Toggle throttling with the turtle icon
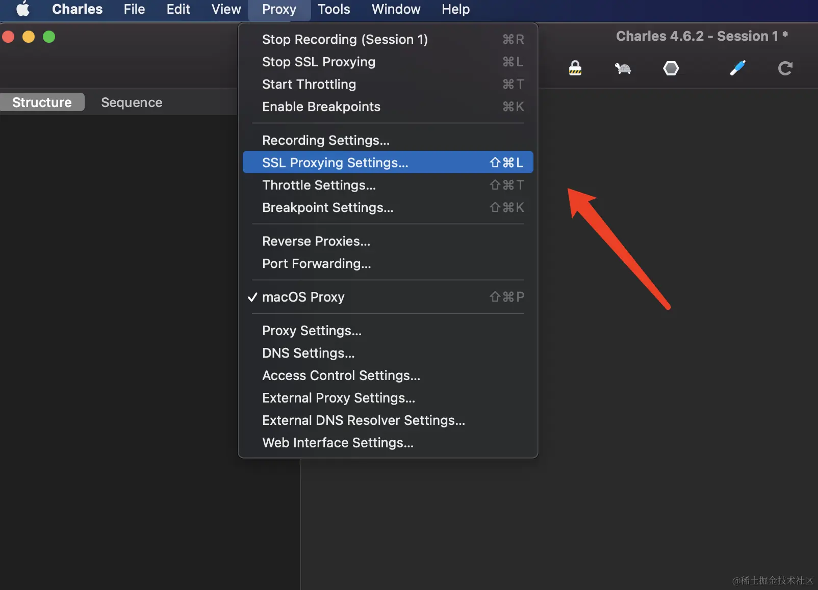The height and width of the screenshot is (590, 818). click(623, 68)
